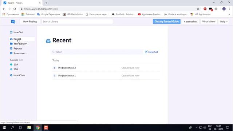This screenshot has height=131, width=233.
Task: Open Reports in the sidebar
Action: click(x=16, y=48)
